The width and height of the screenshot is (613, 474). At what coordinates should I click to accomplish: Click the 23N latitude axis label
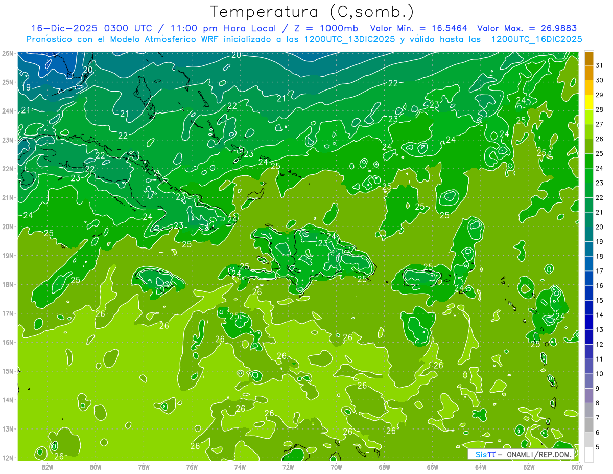[x=8, y=140]
